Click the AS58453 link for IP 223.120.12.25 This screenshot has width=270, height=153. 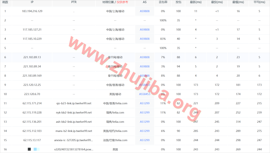click(144, 85)
